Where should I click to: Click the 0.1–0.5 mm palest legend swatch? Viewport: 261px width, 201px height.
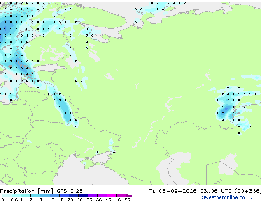7,196
